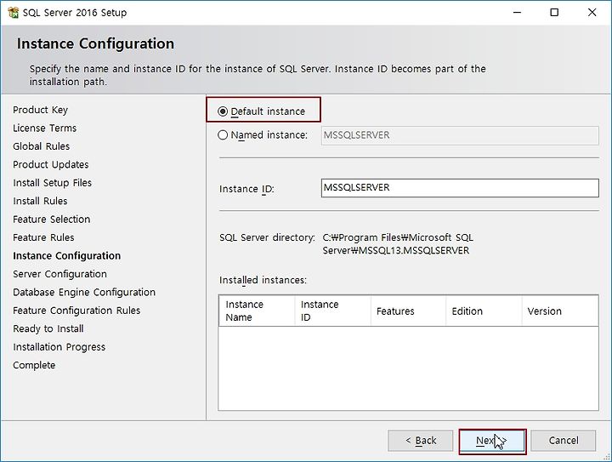Click the Named instance text field
The height and width of the screenshot is (462, 612).
point(460,135)
